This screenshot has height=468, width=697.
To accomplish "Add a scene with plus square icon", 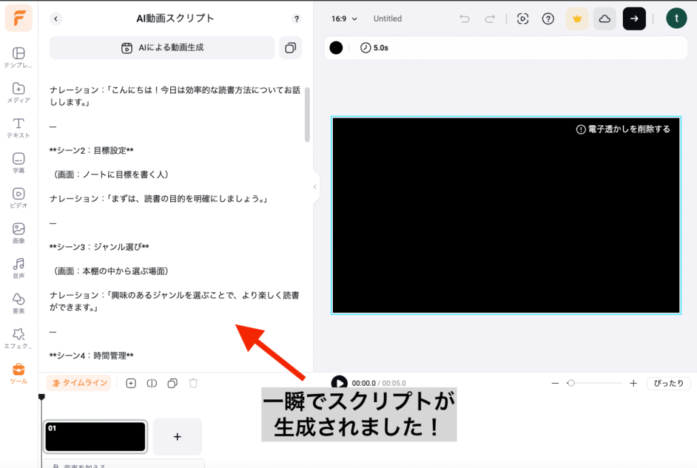I will click(x=131, y=383).
